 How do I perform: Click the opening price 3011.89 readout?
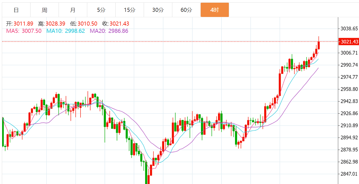pyautogui.click(x=23, y=24)
